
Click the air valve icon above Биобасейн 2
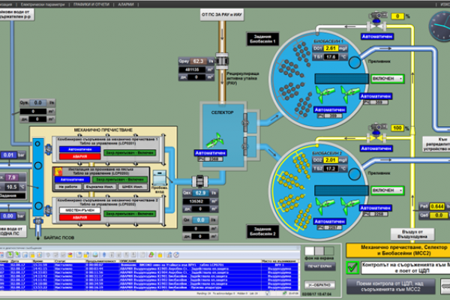377,133
